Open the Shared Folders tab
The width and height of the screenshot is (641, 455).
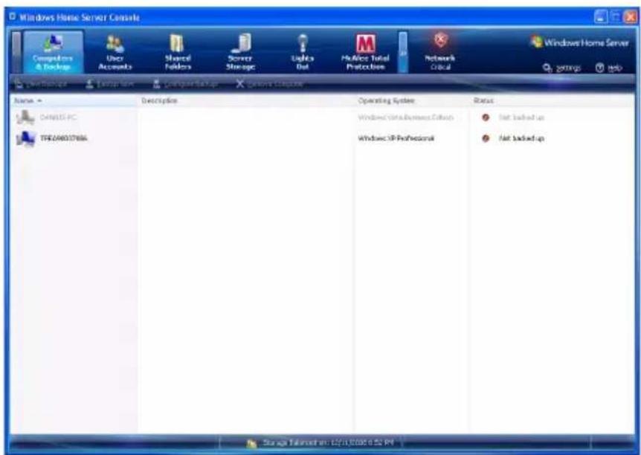click(x=178, y=52)
